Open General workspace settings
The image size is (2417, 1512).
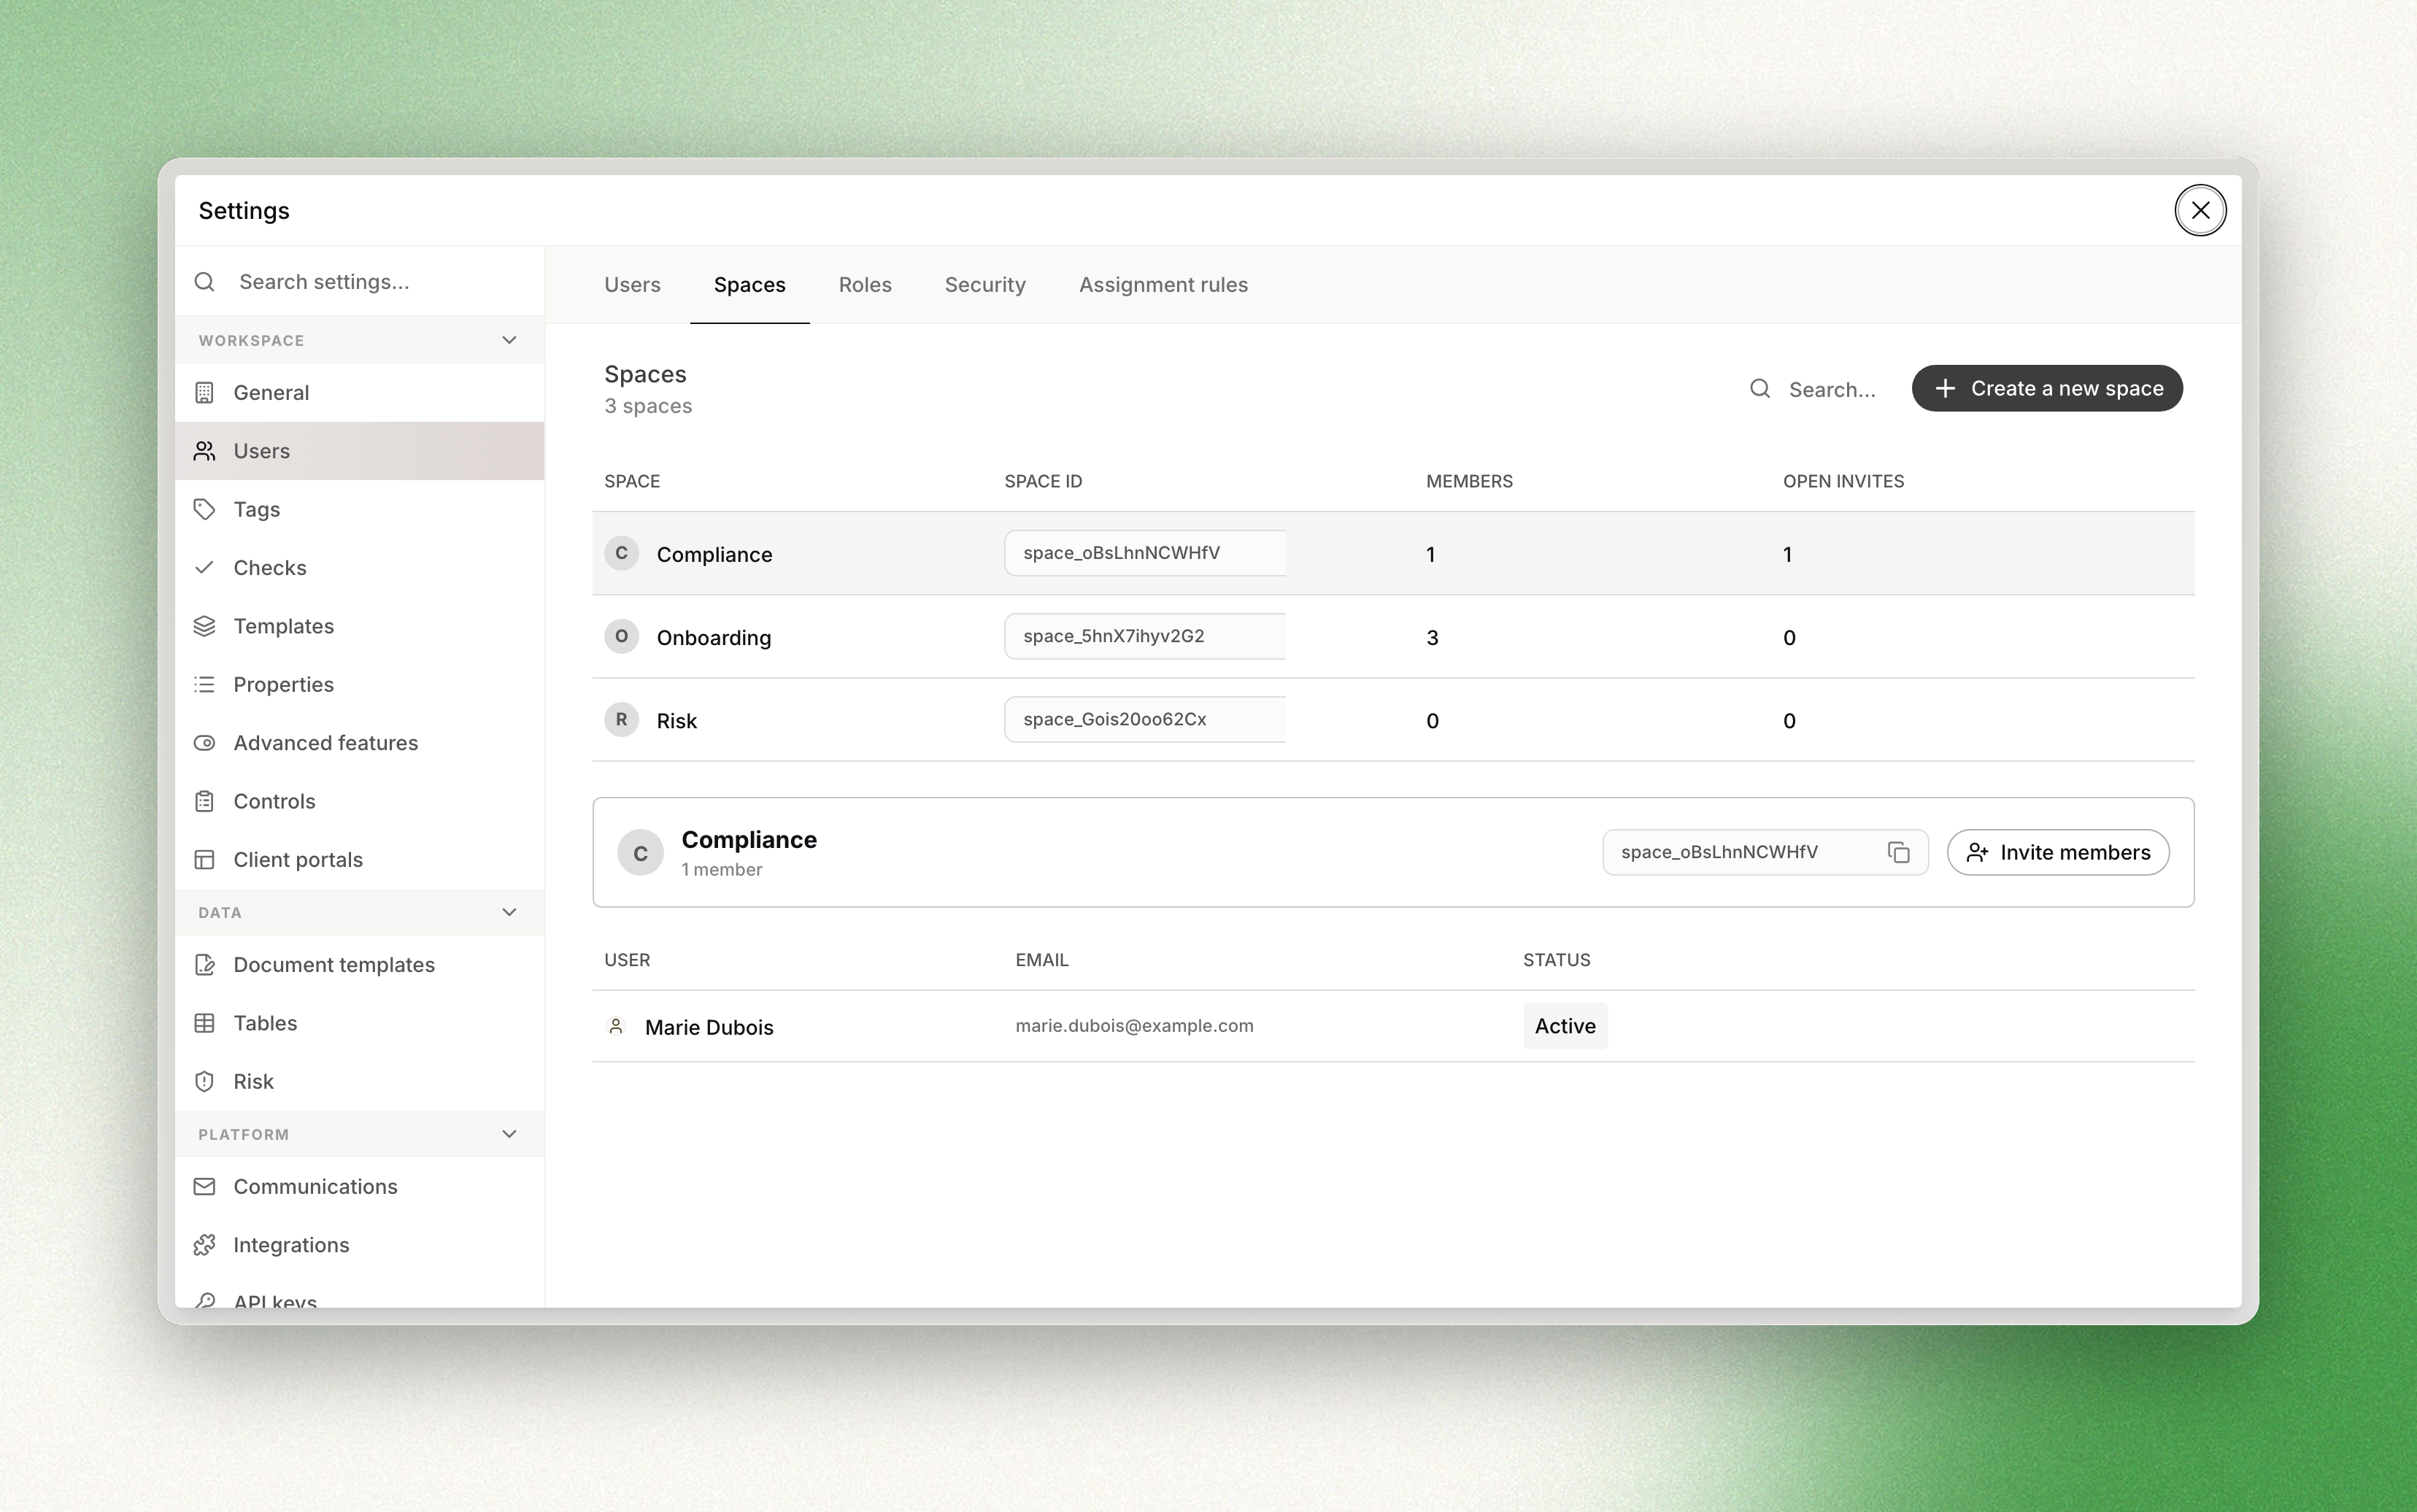tap(359, 392)
